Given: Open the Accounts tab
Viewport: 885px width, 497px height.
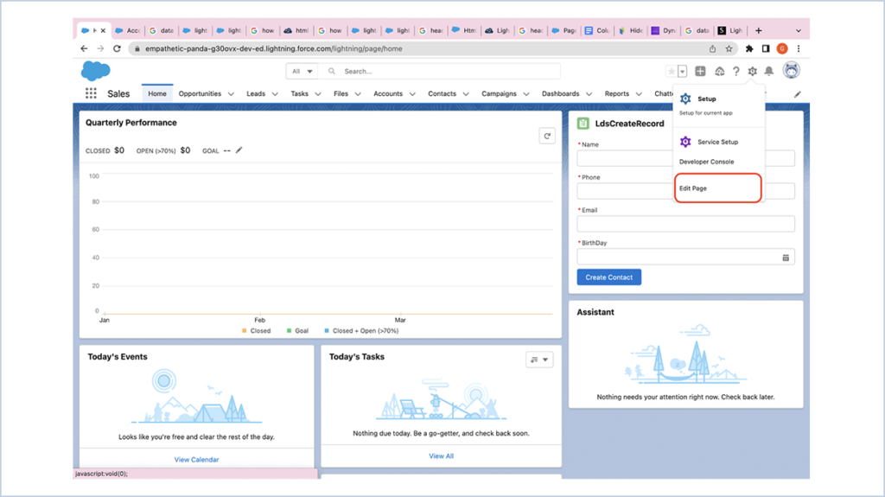Looking at the screenshot, I should click(388, 93).
